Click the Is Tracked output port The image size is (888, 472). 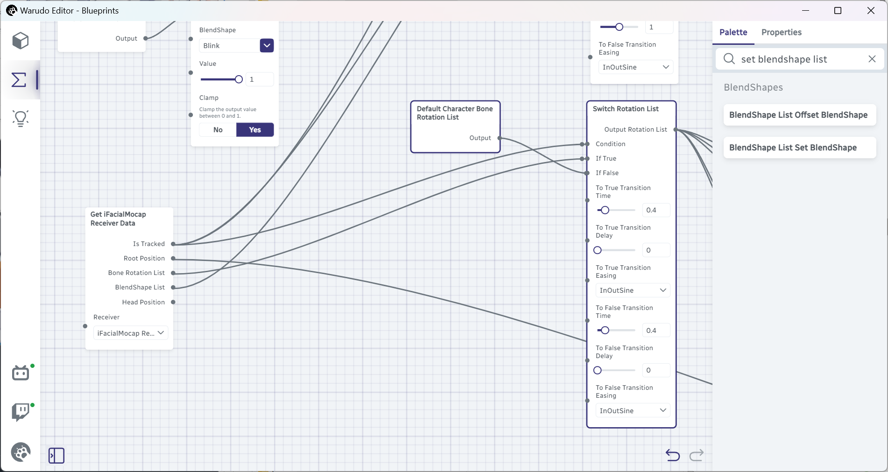click(x=173, y=244)
